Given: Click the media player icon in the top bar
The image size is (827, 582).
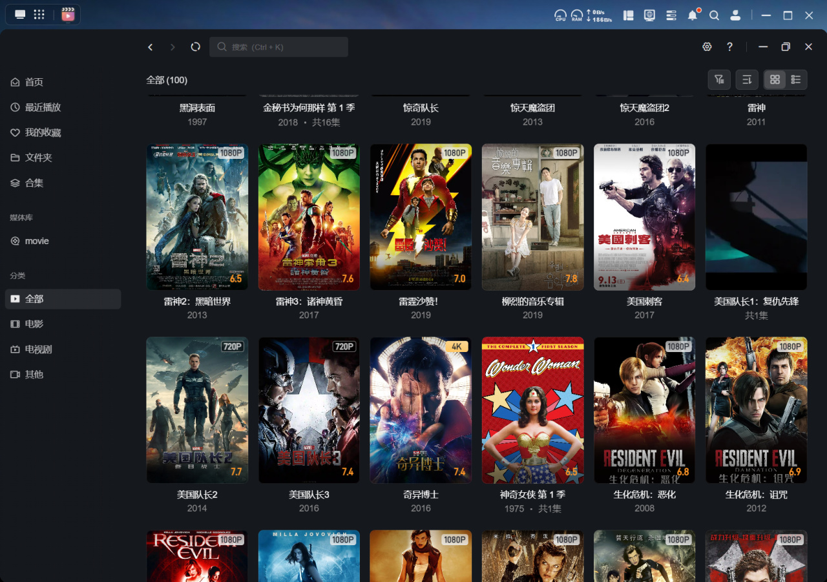Looking at the screenshot, I should (68, 15).
